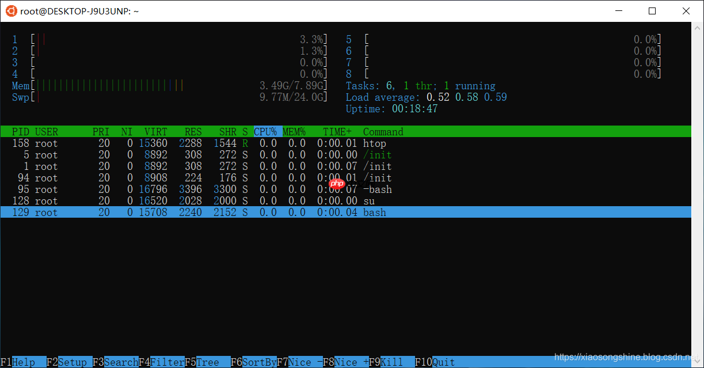Select the htop process row
This screenshot has height=368, width=704.
point(346,143)
